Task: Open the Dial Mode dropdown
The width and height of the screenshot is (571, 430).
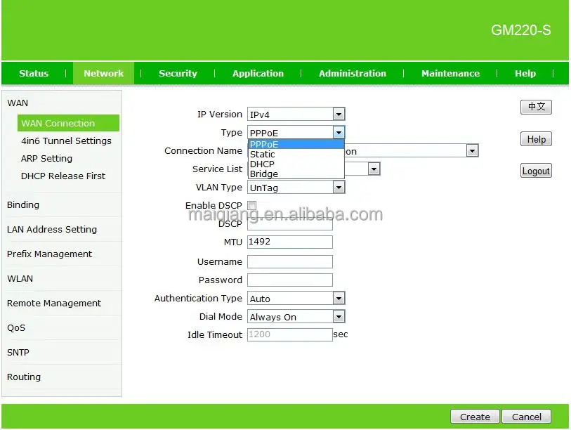Action: click(338, 316)
